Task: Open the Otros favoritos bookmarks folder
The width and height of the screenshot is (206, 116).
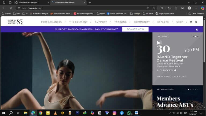Action: 196,13
